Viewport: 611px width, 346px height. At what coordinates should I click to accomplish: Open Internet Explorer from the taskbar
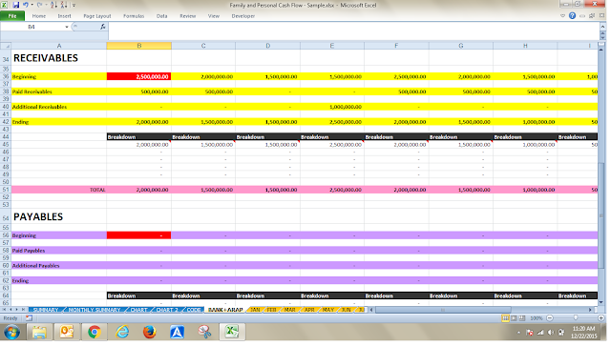click(x=122, y=332)
